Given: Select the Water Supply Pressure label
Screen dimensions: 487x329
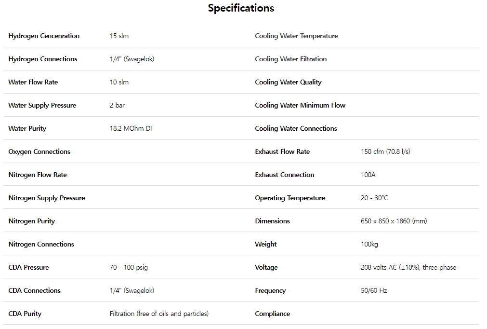Looking at the screenshot, I should [x=42, y=105].
